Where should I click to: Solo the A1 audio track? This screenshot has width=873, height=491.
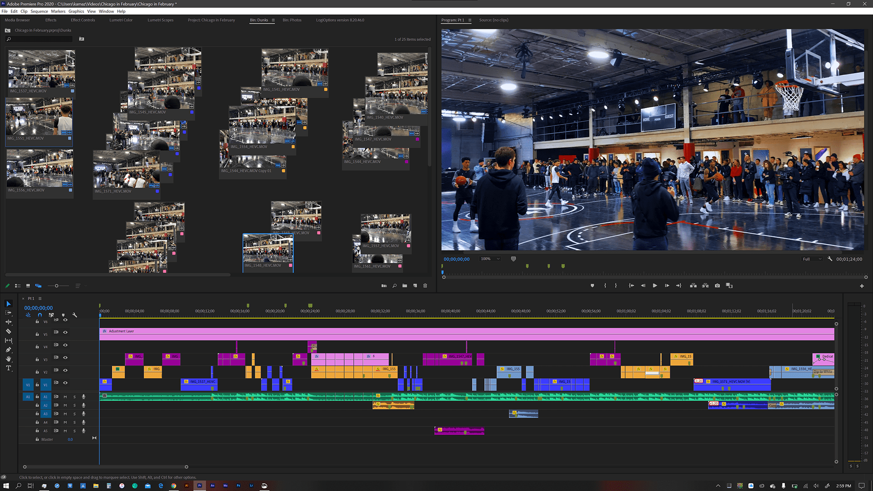tap(75, 397)
